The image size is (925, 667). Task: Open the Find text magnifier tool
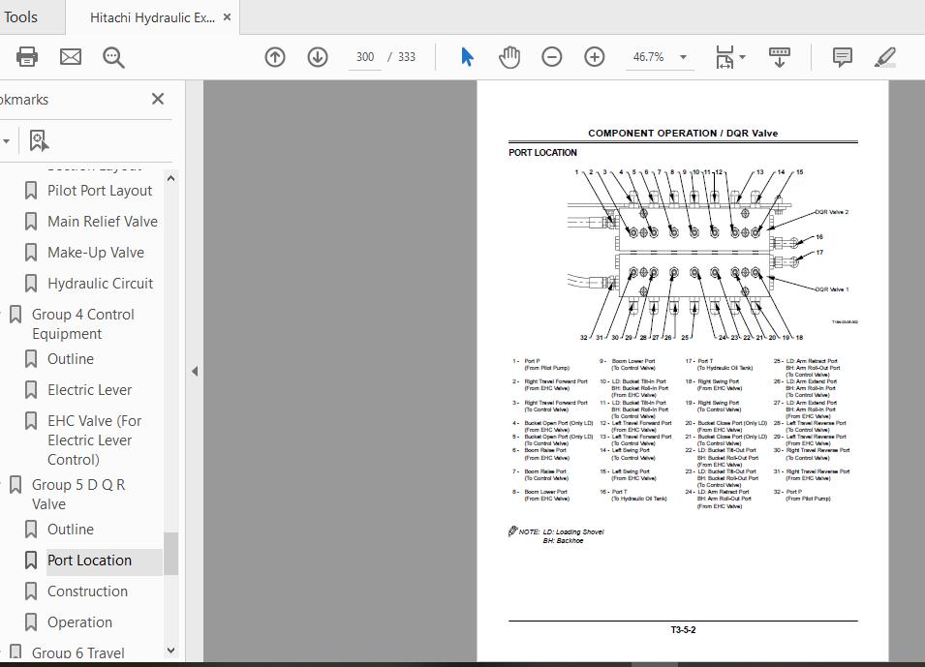(113, 57)
